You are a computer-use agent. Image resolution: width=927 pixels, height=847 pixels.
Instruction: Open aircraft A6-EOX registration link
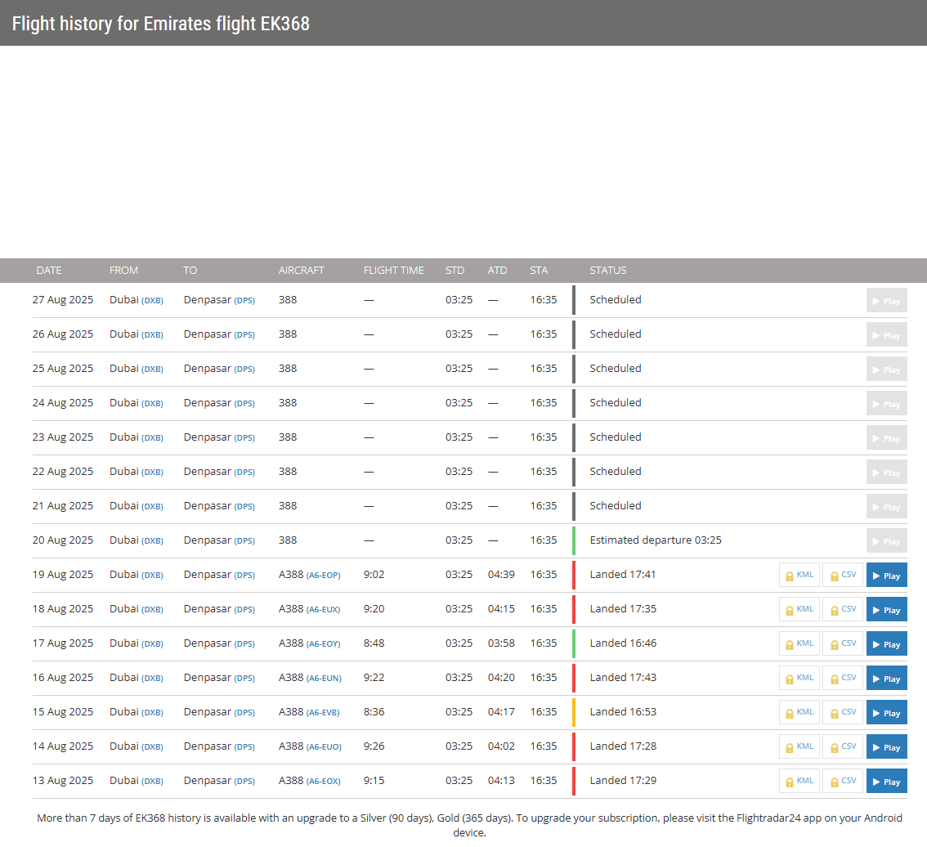coord(323,782)
